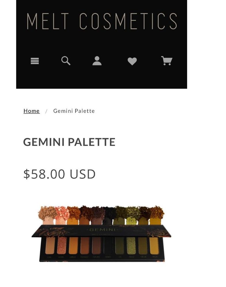Click the GEMINI PALETTE product title
The height and width of the screenshot is (287, 226).
pos(69,142)
